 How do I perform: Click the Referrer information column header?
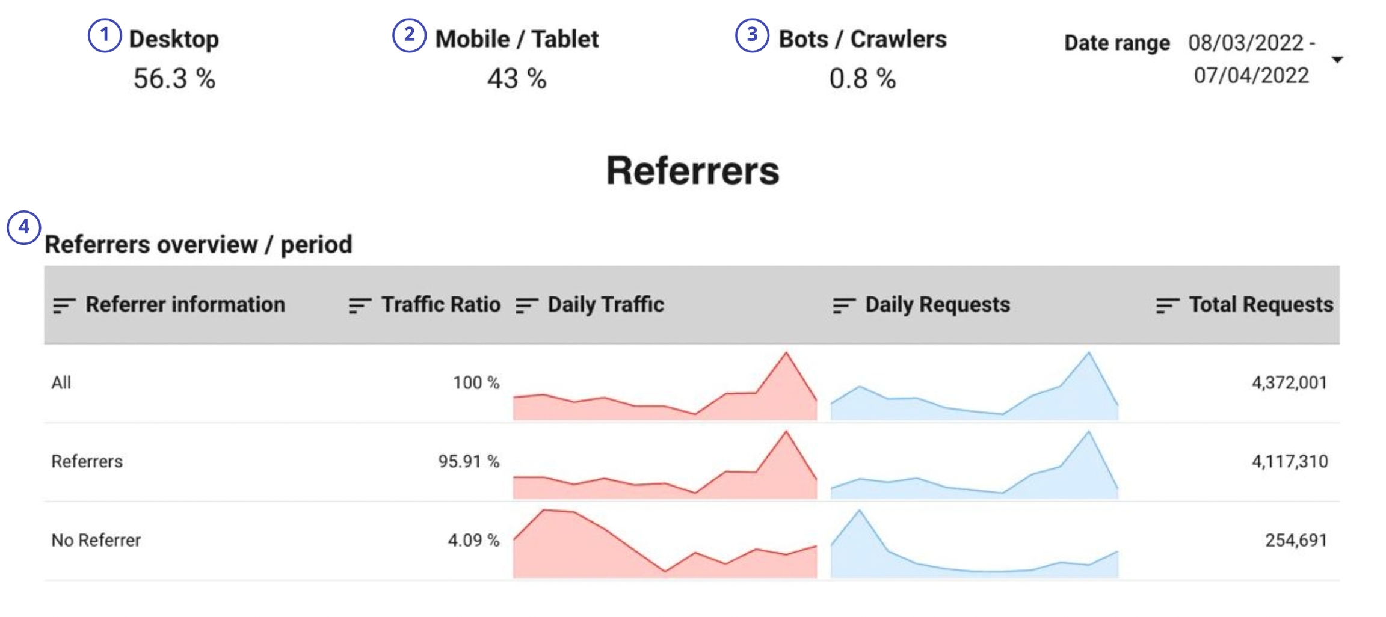pos(185,305)
